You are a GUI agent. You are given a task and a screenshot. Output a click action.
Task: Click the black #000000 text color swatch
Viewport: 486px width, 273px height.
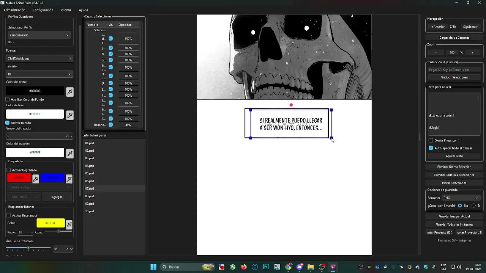point(35,91)
